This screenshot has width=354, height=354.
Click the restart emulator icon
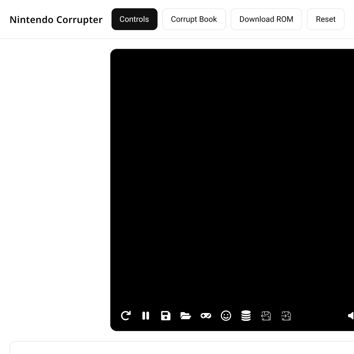(126, 316)
